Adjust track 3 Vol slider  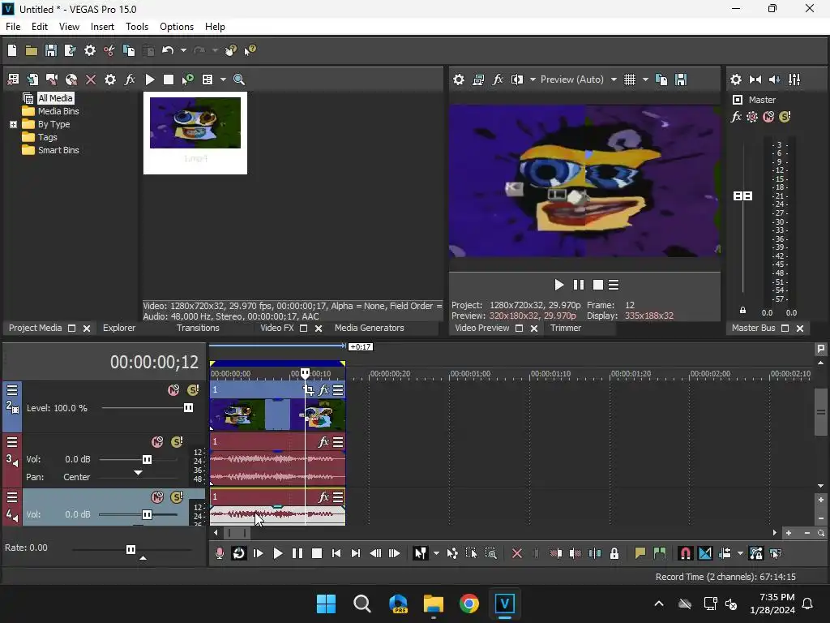(x=148, y=459)
